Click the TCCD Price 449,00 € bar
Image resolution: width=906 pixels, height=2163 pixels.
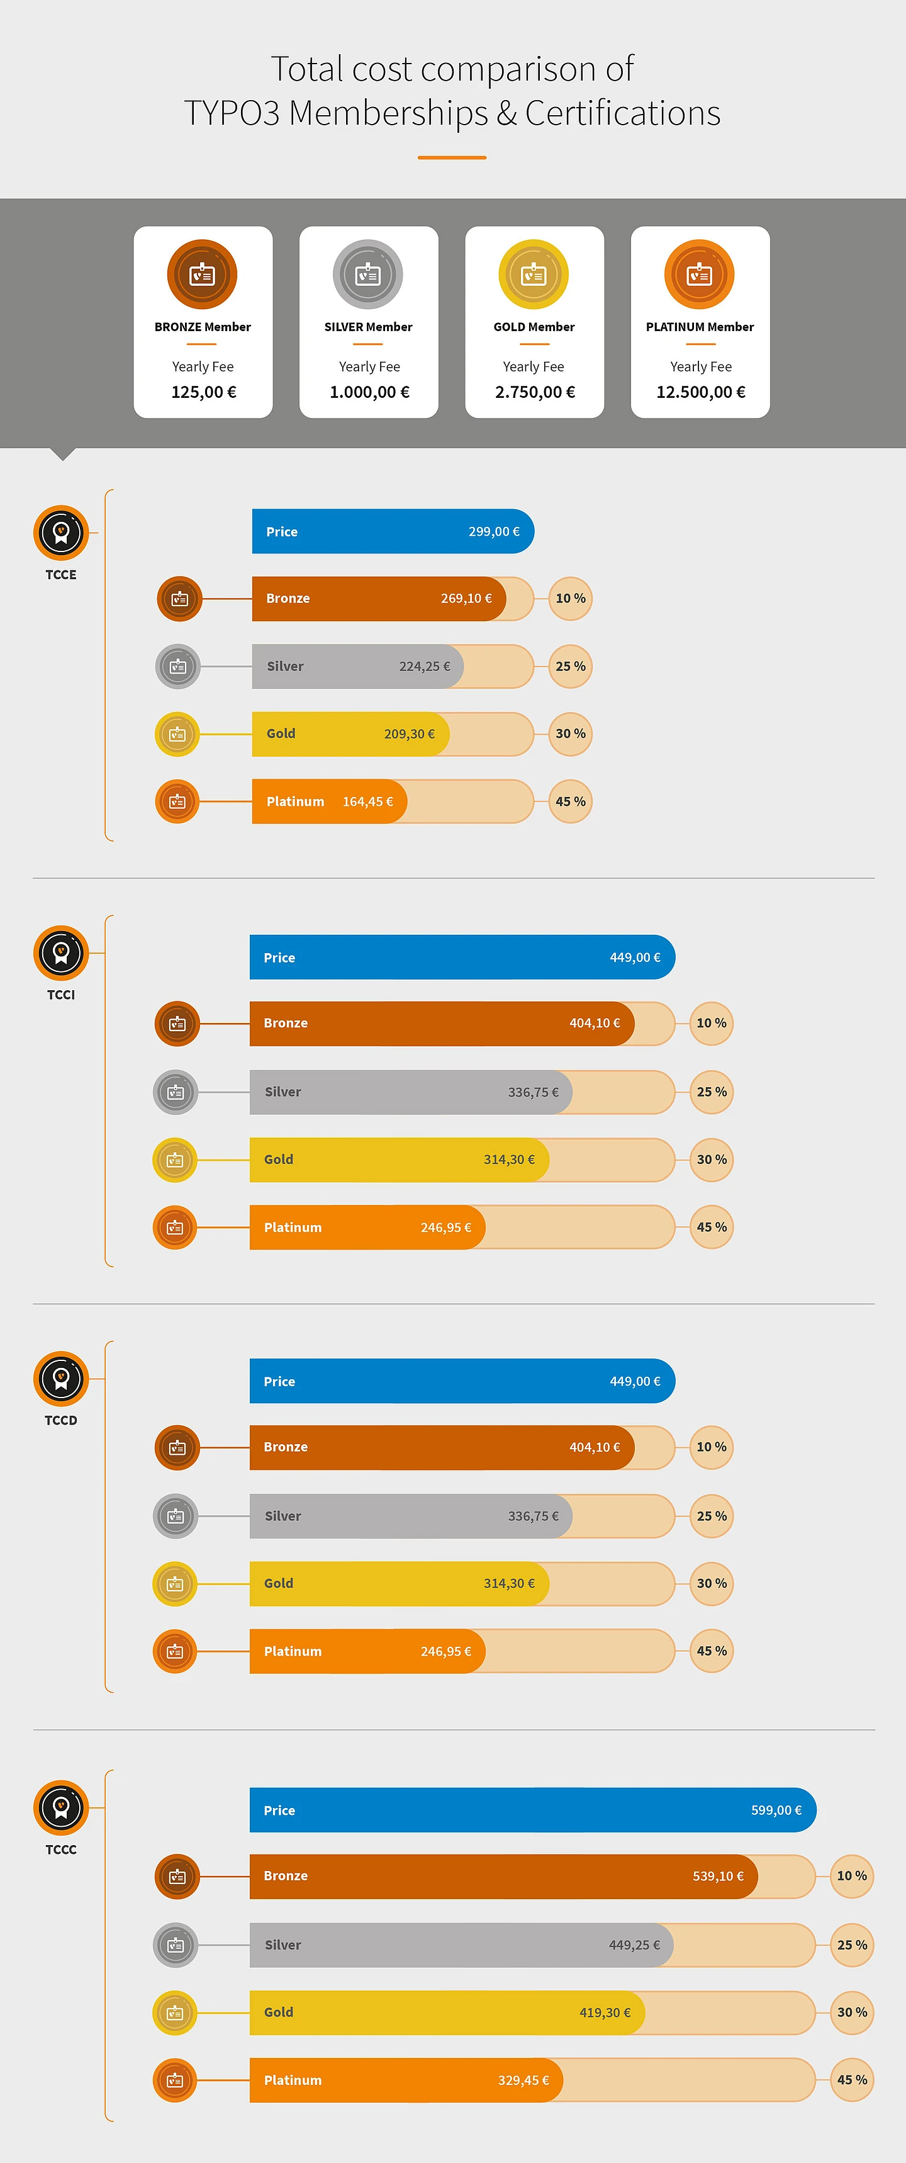pos(461,1381)
